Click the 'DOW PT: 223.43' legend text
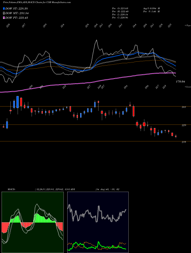Screen dimensions: 191x253 [x=17, y=18]
